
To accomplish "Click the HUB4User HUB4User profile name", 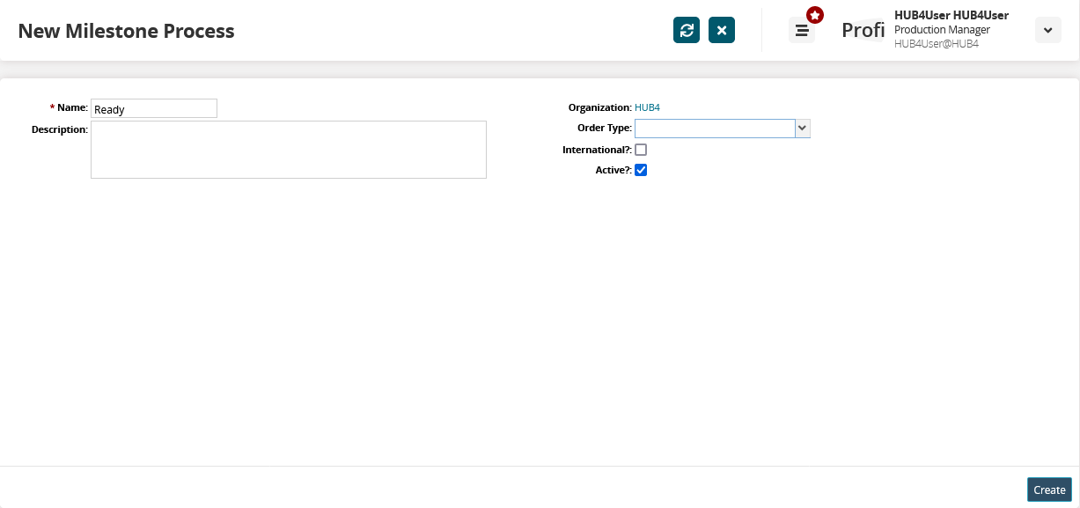I will (951, 15).
